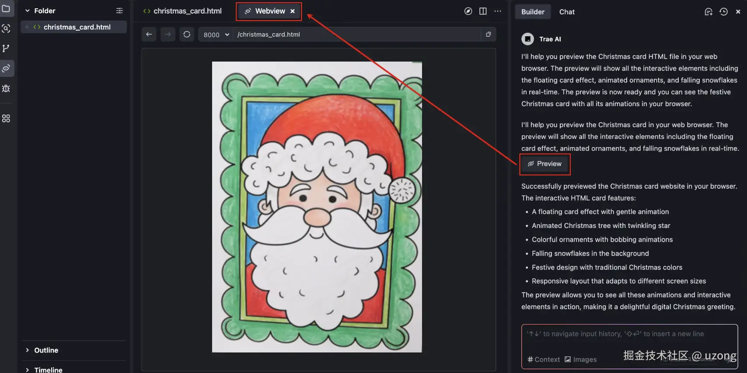
Task: Switch to the Chat tab
Action: 567,12
